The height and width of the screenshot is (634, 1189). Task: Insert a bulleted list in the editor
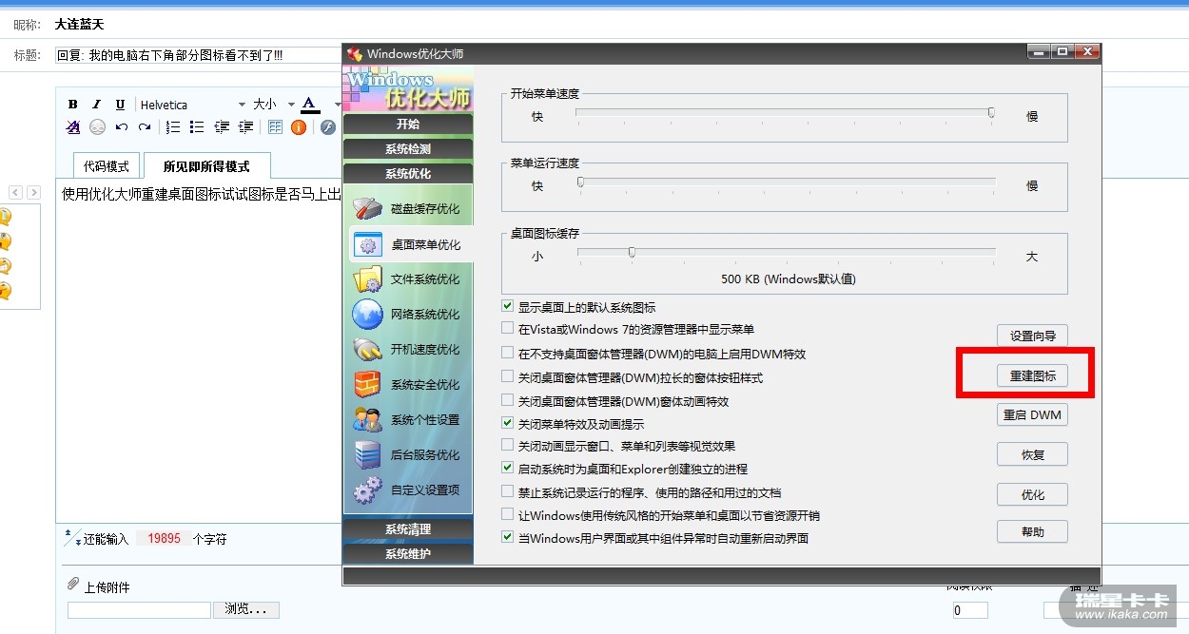click(x=197, y=126)
